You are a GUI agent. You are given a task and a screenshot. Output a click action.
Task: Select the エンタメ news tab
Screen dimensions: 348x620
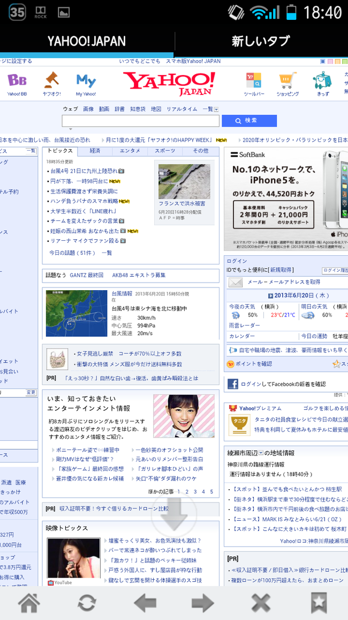(x=130, y=151)
